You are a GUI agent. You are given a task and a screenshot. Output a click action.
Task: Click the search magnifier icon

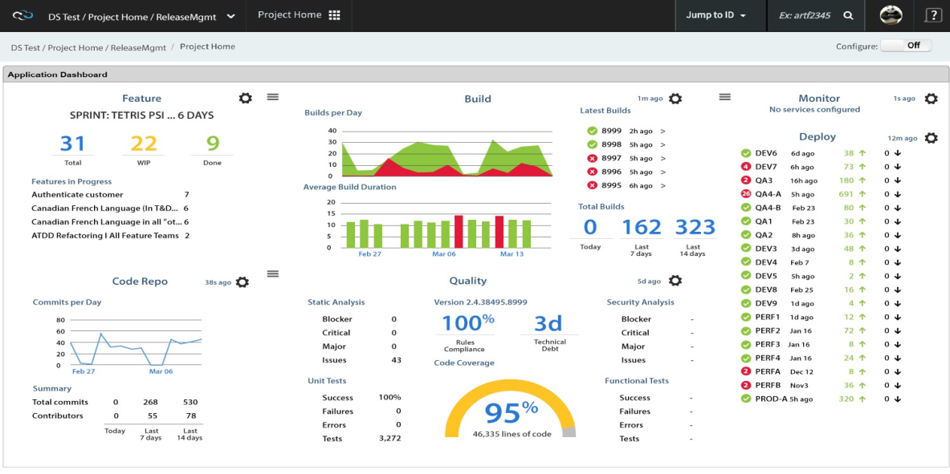pyautogui.click(x=848, y=15)
